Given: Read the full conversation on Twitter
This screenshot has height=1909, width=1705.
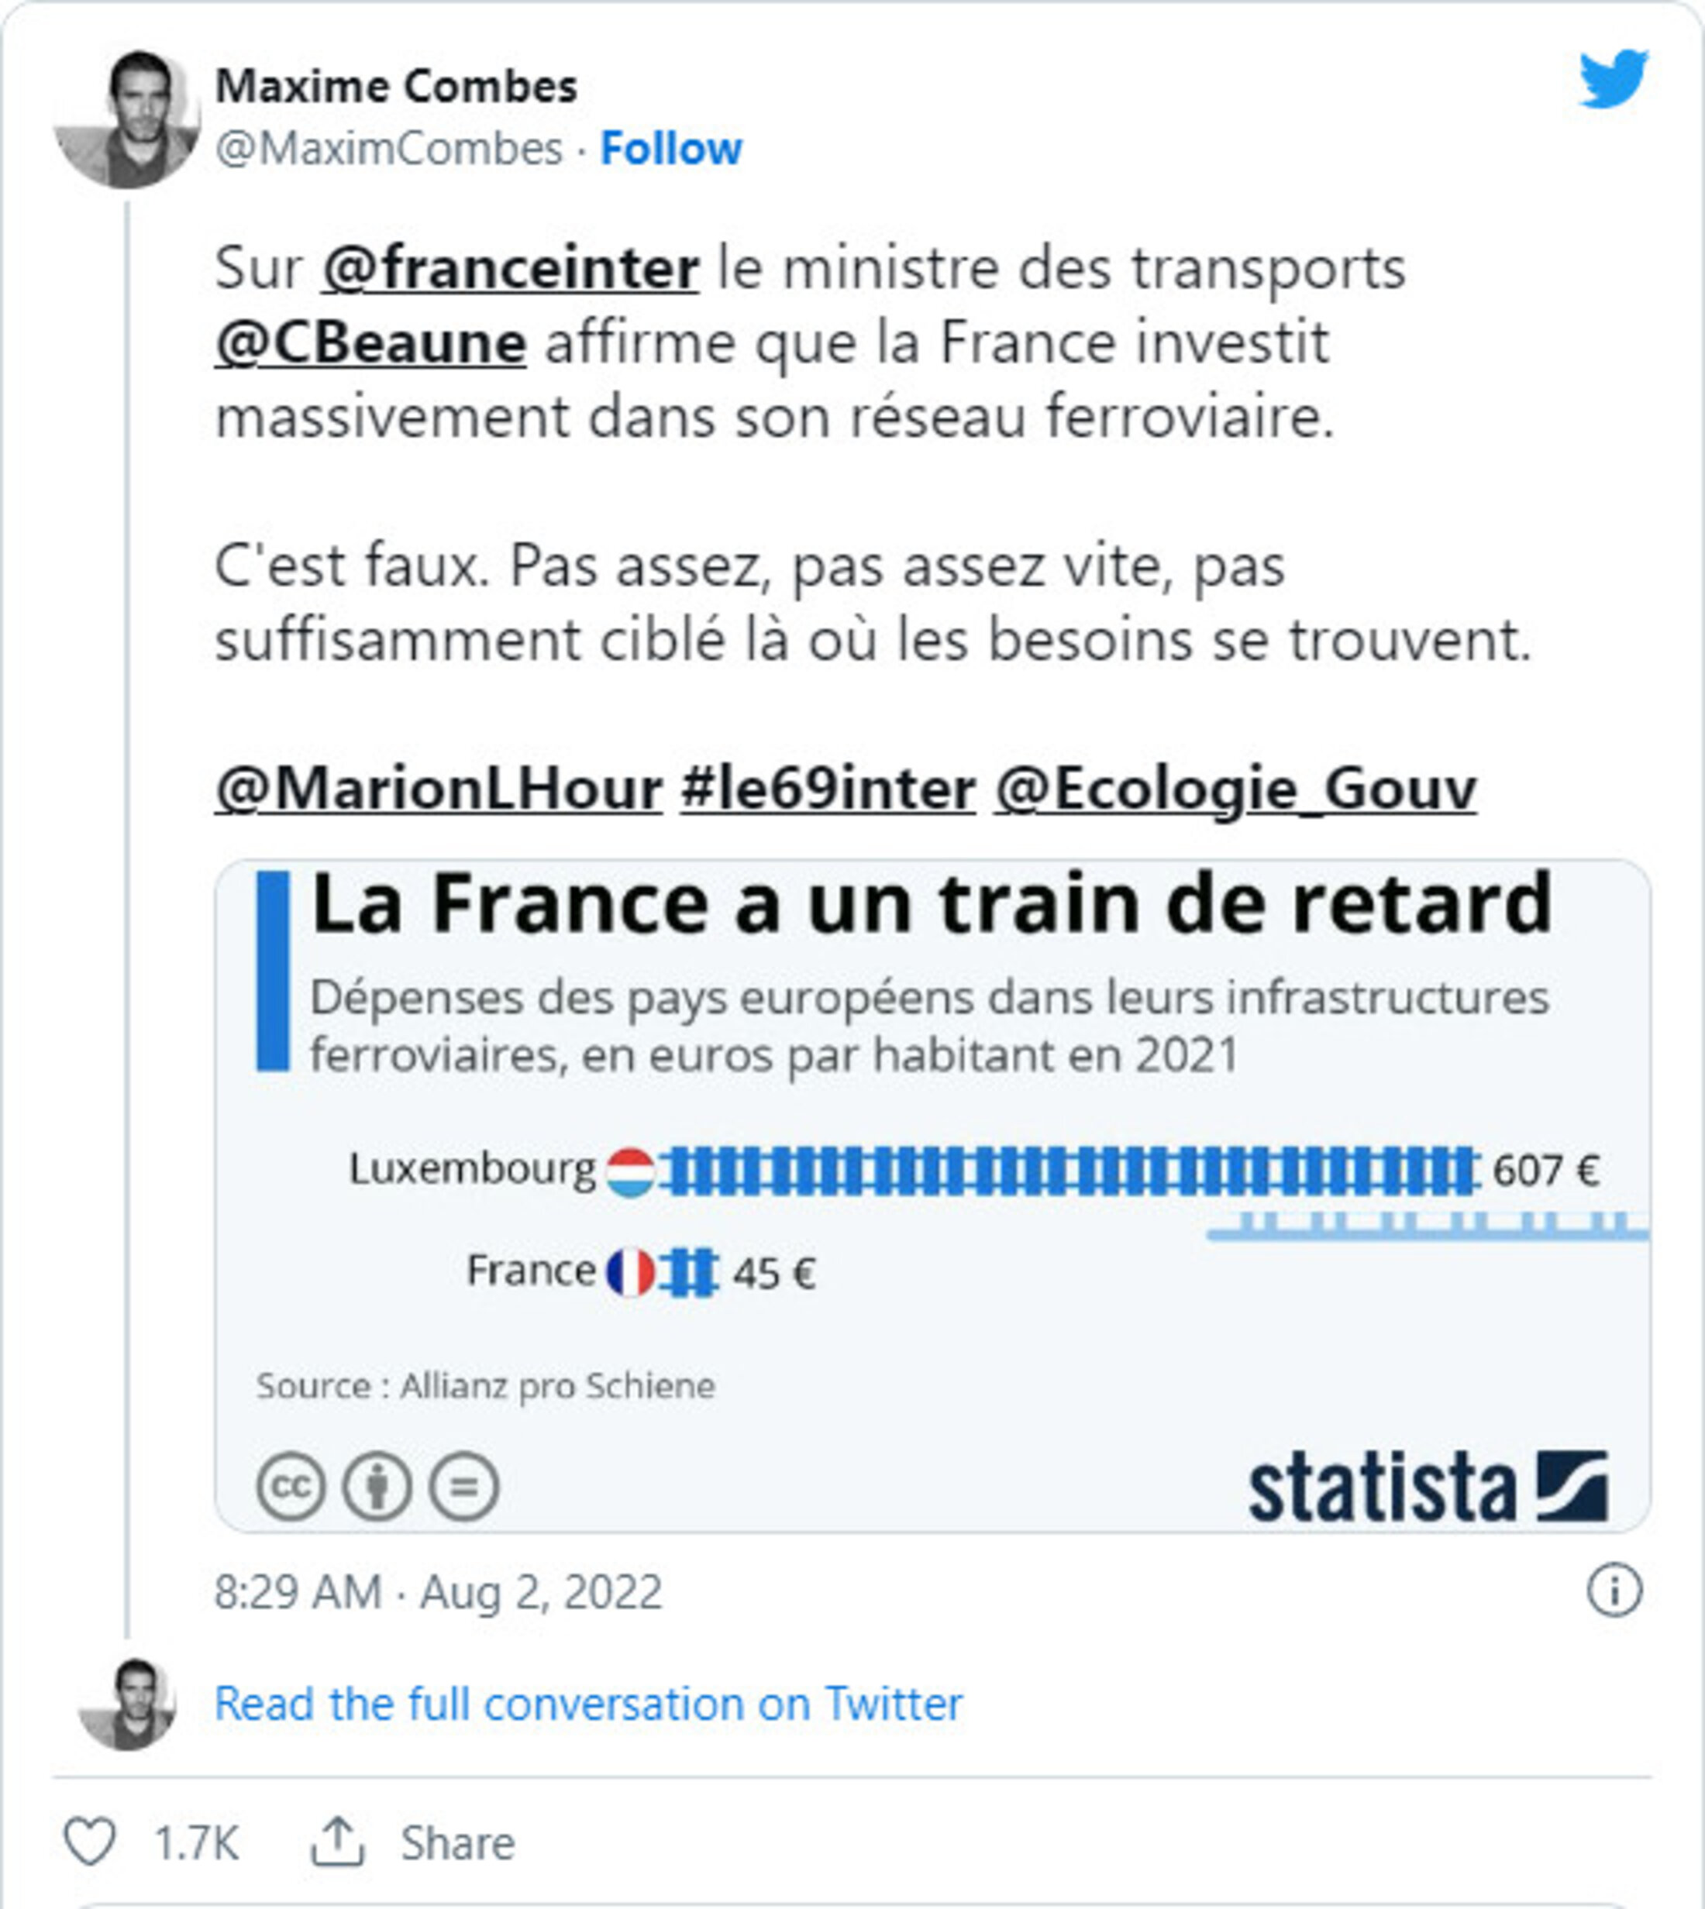Looking at the screenshot, I should pyautogui.click(x=588, y=1704).
